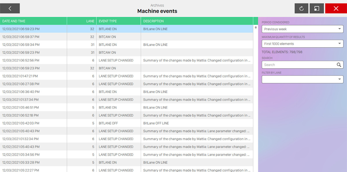347x172 pixels.
Task: Click the refresh icon button
Action: tap(301, 8)
